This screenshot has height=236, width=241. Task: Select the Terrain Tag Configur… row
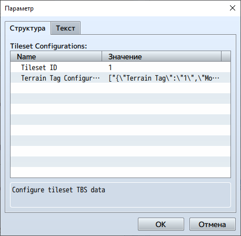click(120, 77)
